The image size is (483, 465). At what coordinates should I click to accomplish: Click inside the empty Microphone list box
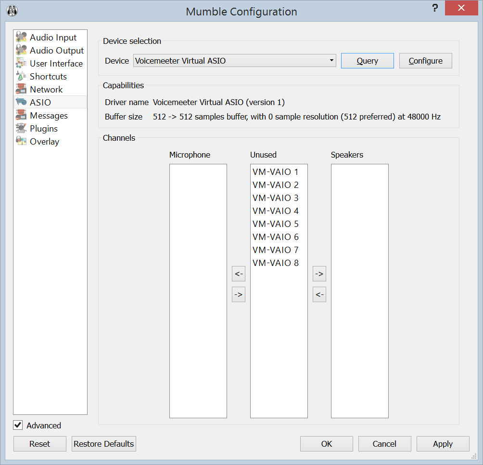coord(198,291)
